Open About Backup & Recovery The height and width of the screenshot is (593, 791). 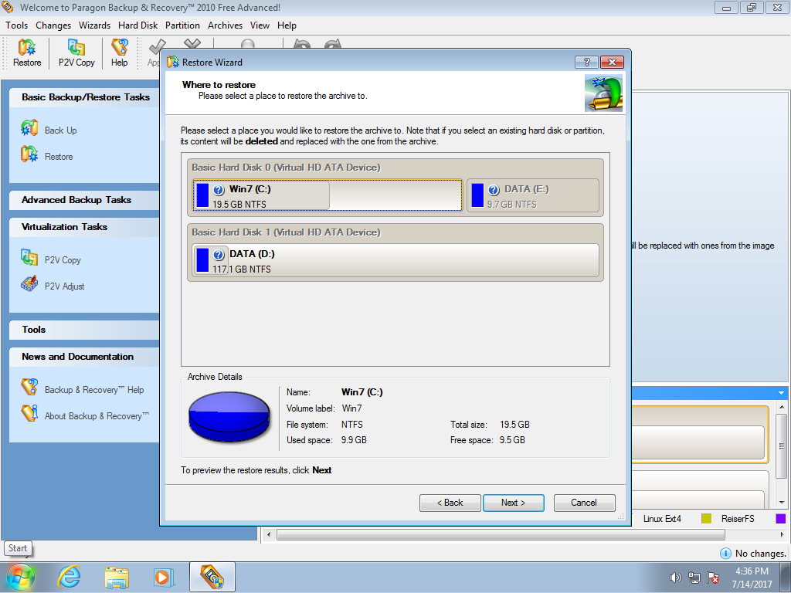(96, 416)
